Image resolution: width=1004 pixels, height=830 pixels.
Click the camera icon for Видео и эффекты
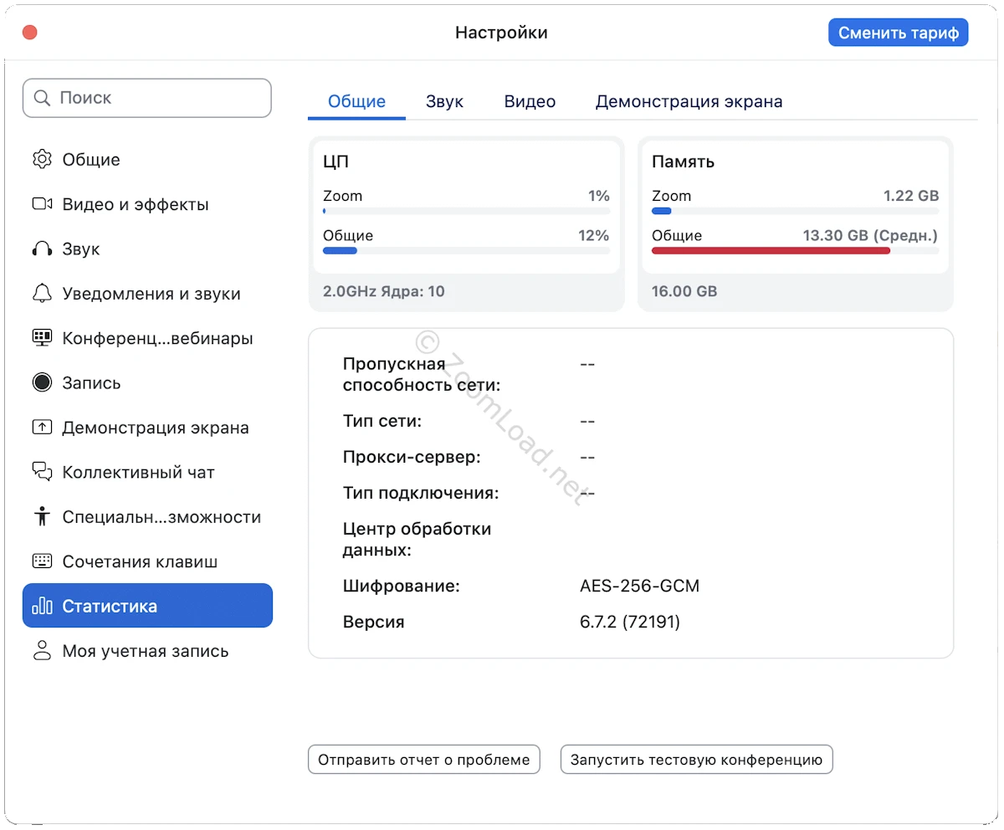(42, 204)
